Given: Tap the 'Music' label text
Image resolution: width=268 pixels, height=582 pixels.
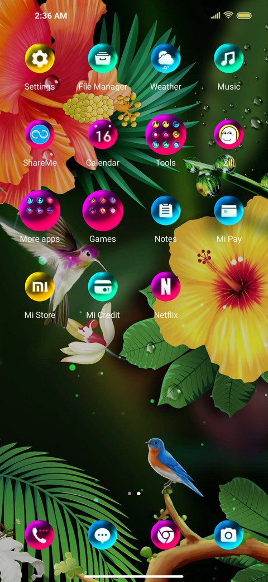Looking at the screenshot, I should (229, 87).
